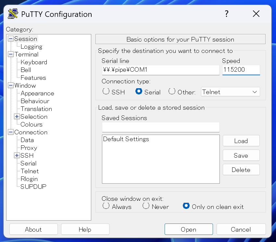View the Colours configuration page

[x=31, y=124]
